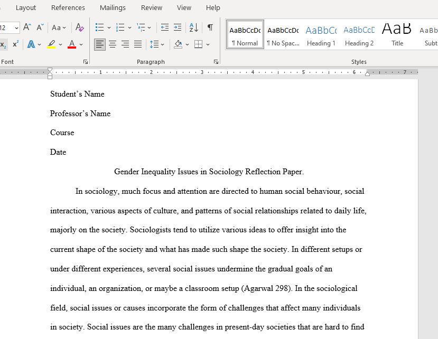Justify the paragraph text

[138, 44]
